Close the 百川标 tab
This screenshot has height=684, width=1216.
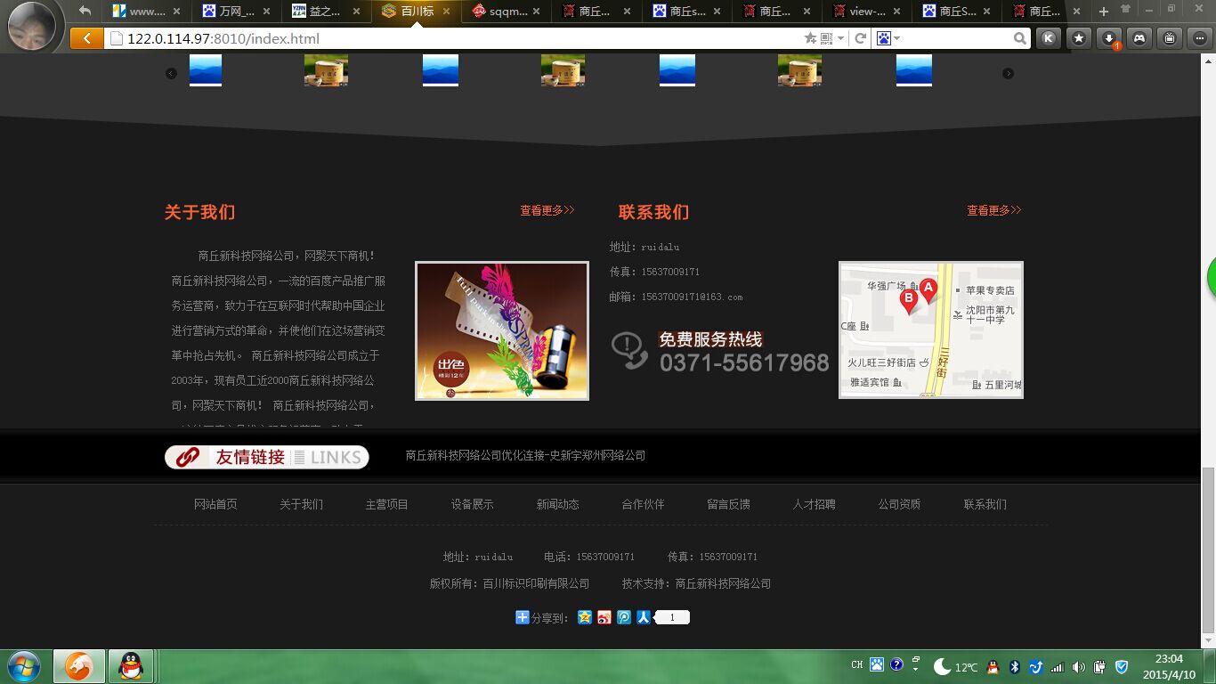[446, 12]
